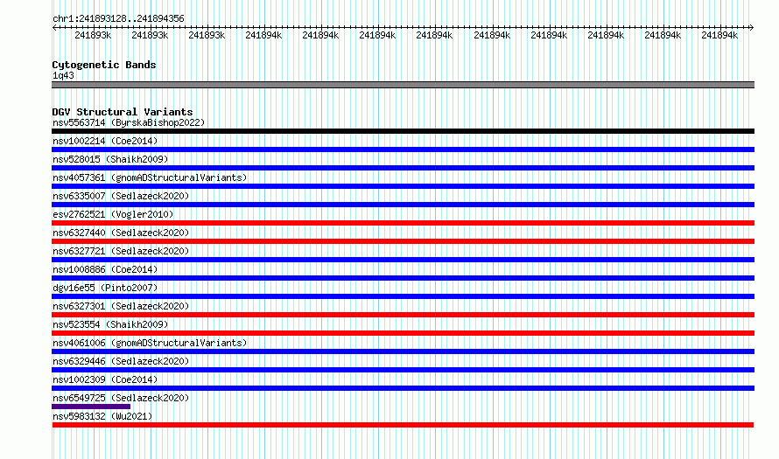Open the nsv1002309 (Coe2014) label
The height and width of the screenshot is (459, 779).
pyautogui.click(x=105, y=379)
